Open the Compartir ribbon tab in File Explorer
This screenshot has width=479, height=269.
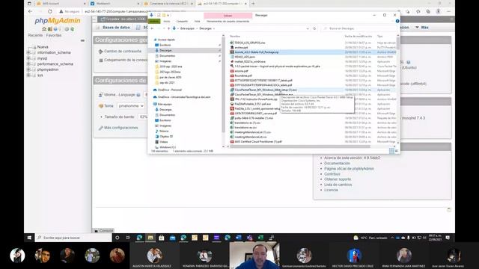point(182,22)
